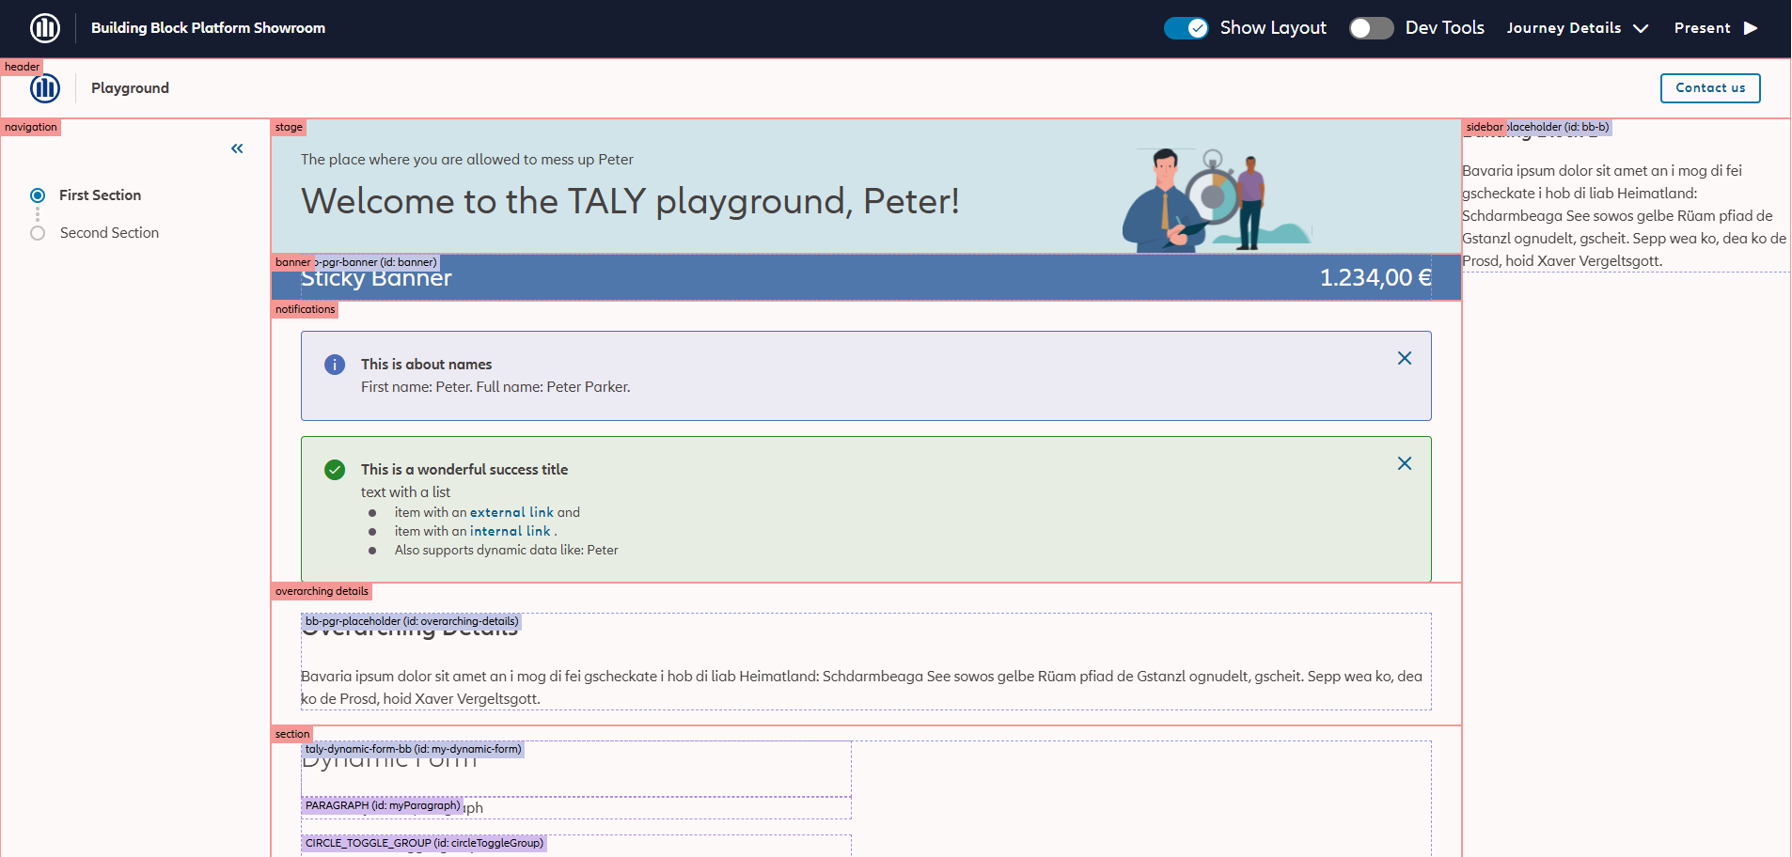Click the 'First name: Peter. Full name: Peter Parker.' text
The height and width of the screenshot is (857, 1792).
[x=495, y=387]
